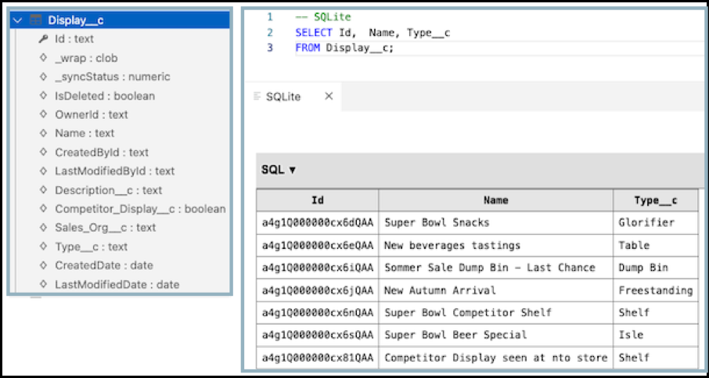709x378 pixels.
Task: Click the diamond icon beside Competitor_Display__c
Action: (43, 209)
